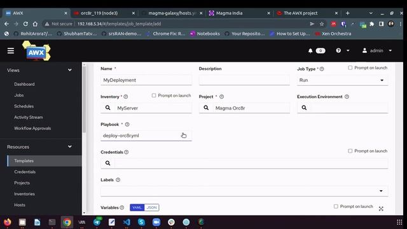This screenshot has height=229, width=407.
Task: Collapse the Views sidebar section
Action: tap(69, 70)
